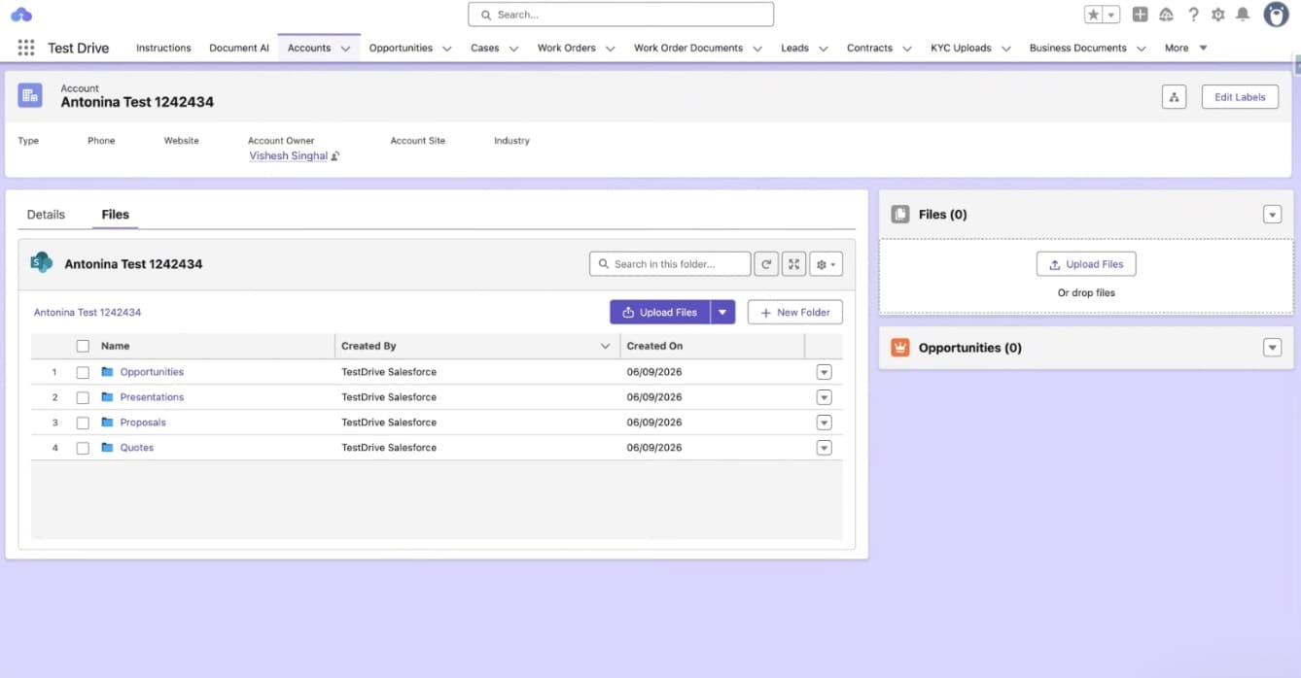Open the Trailhead guidance icon
The image size is (1301, 678).
(x=1167, y=15)
